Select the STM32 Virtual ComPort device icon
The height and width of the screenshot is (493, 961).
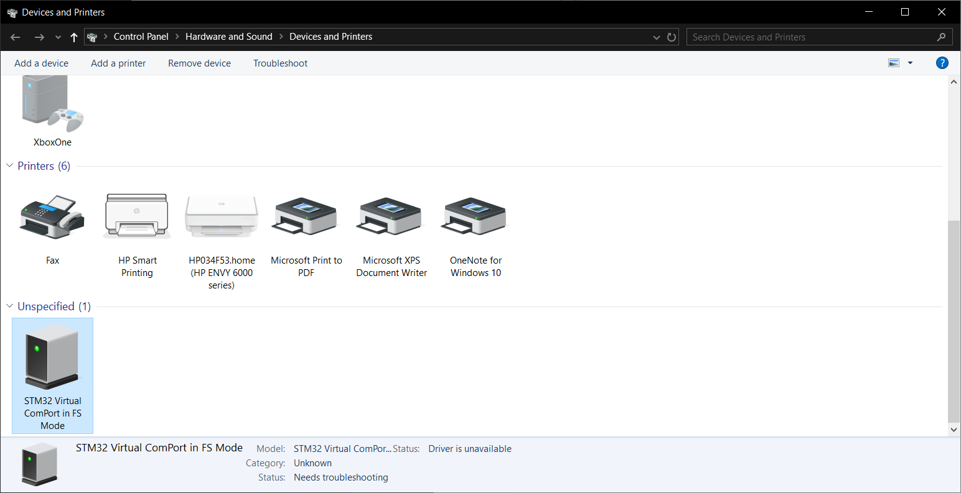tap(52, 356)
